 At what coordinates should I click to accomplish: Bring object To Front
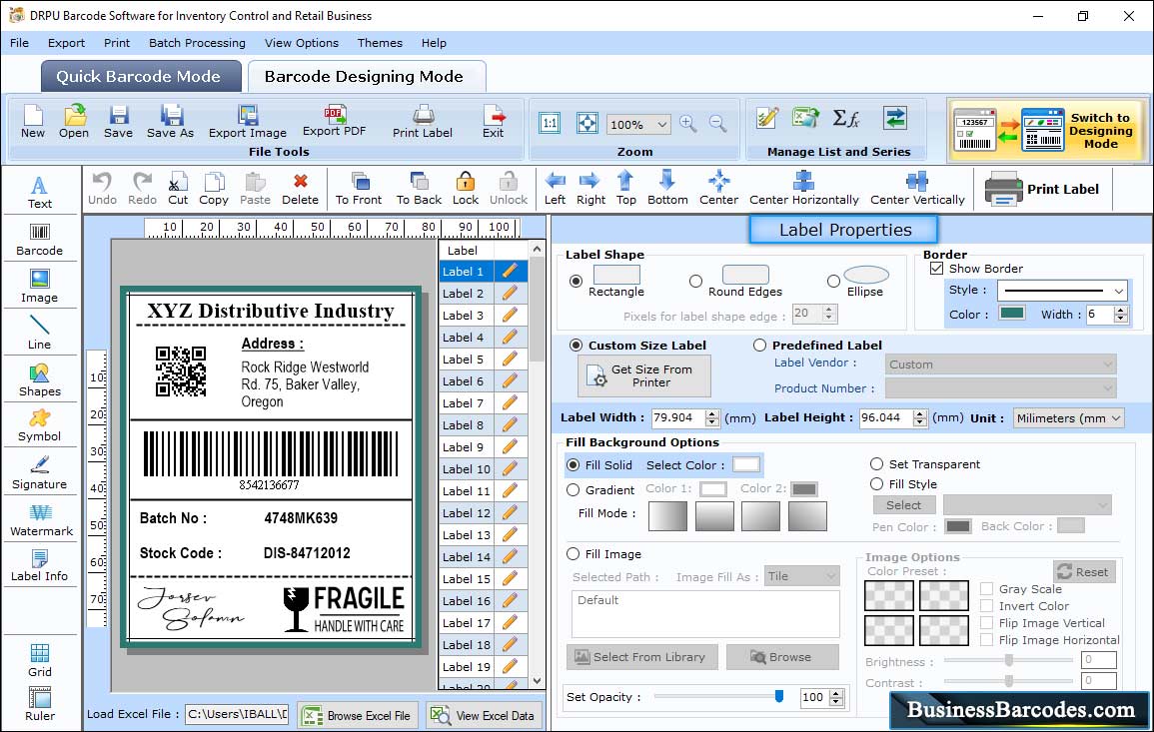point(359,189)
